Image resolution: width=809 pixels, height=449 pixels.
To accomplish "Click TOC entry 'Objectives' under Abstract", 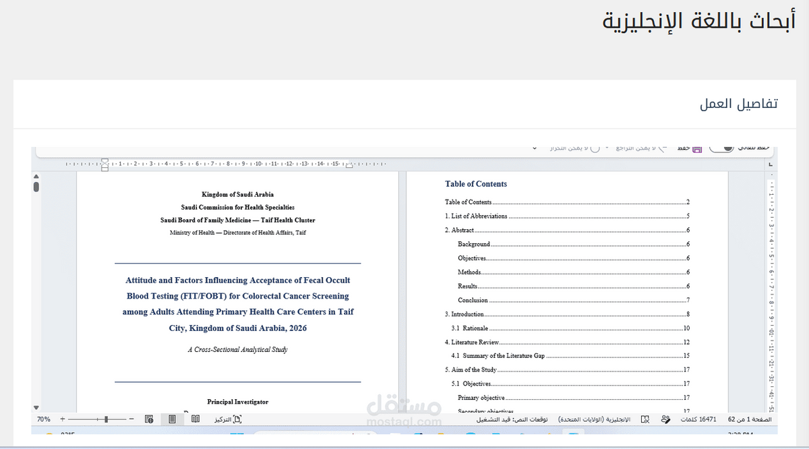I will pos(472,258).
